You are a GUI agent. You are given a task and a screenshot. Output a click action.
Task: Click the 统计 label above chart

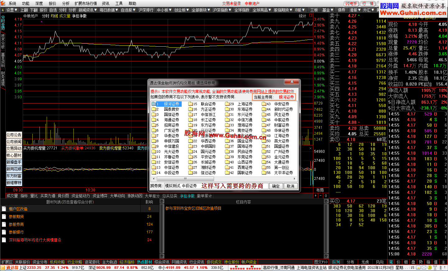coord(302,16)
